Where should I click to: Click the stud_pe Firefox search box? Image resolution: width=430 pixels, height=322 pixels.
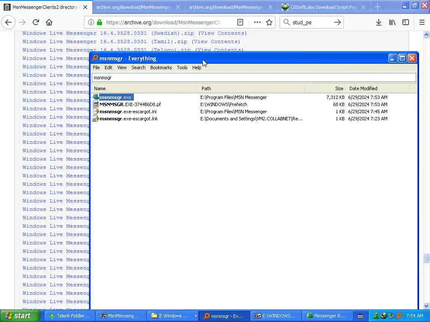pyautogui.click(x=311, y=23)
